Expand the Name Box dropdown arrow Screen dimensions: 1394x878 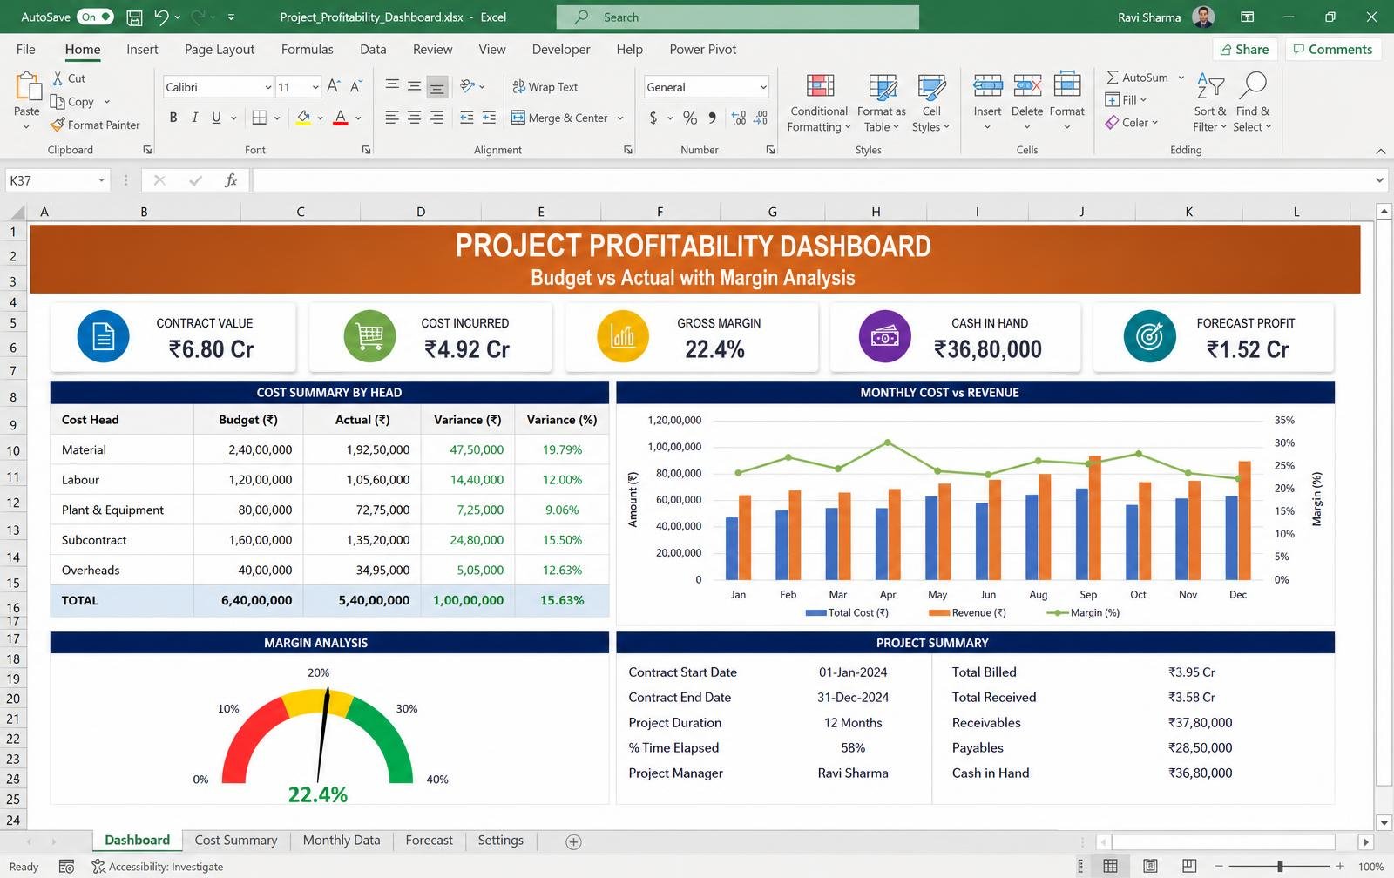click(102, 180)
